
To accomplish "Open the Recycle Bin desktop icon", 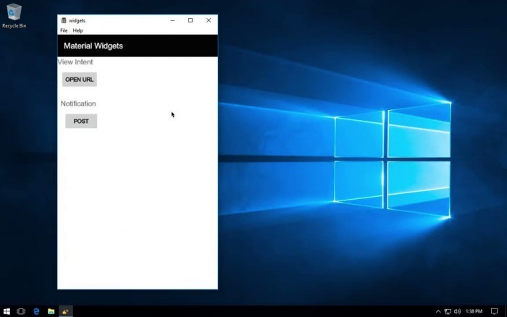I will point(14,15).
